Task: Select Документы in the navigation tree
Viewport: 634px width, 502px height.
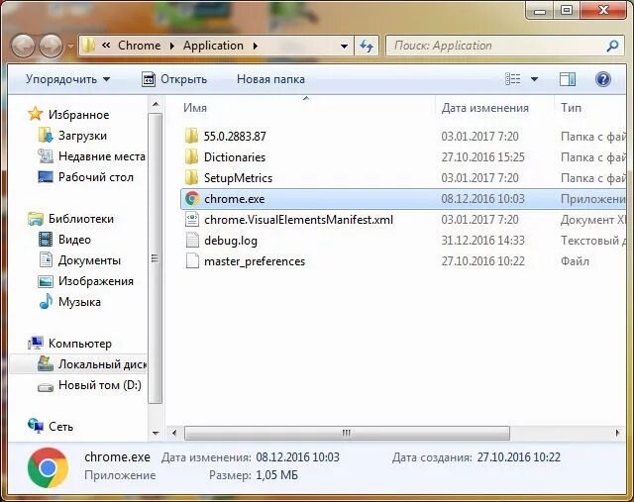Action: coord(89,260)
